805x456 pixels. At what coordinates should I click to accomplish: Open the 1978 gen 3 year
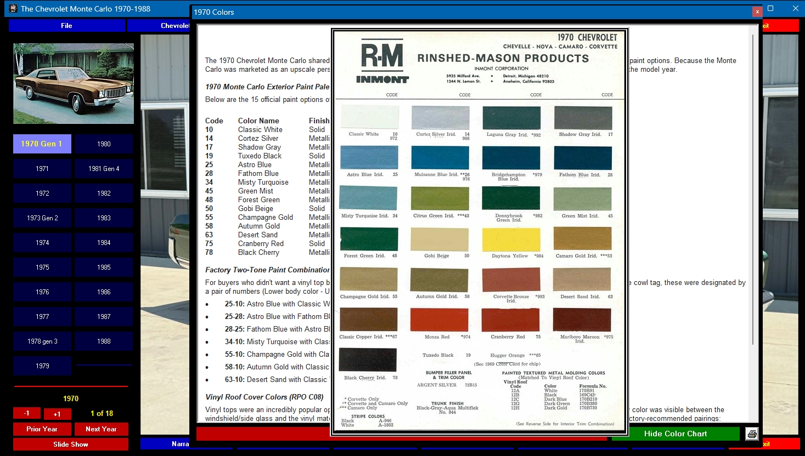[42, 341]
